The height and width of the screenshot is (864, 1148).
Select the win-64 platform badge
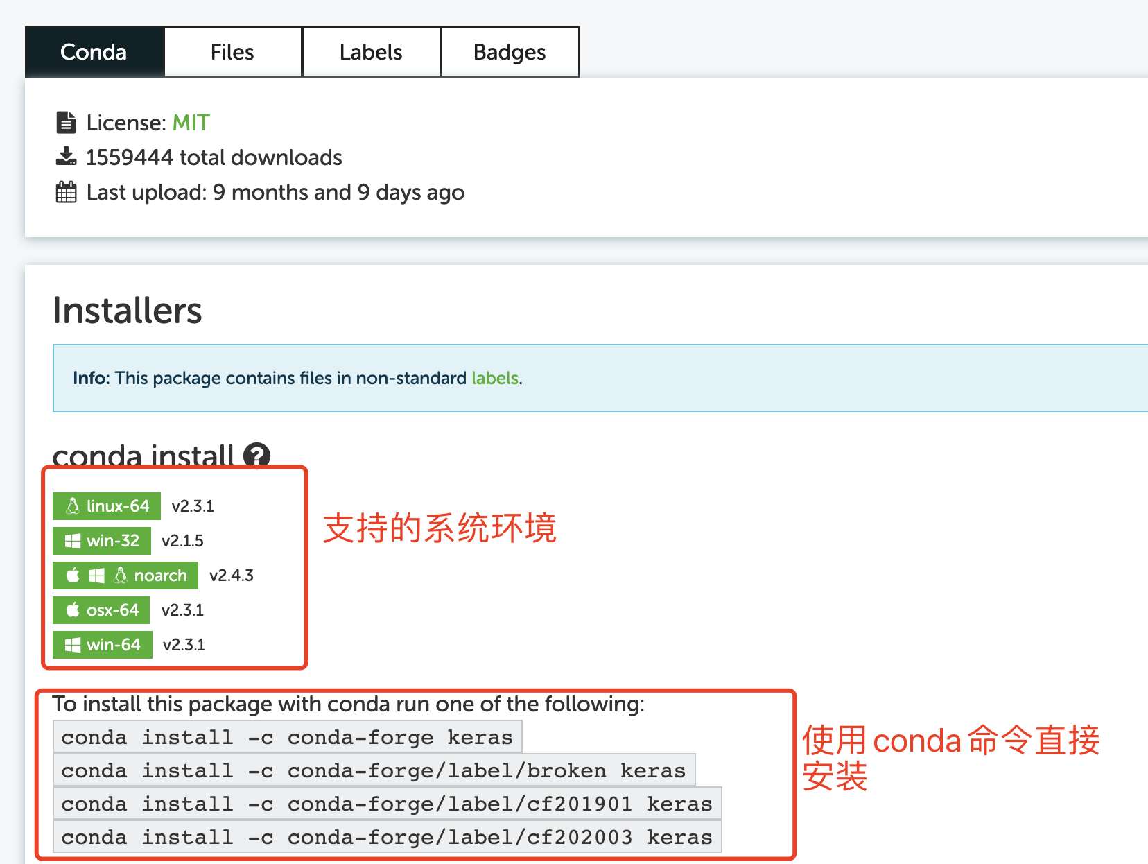coord(103,645)
